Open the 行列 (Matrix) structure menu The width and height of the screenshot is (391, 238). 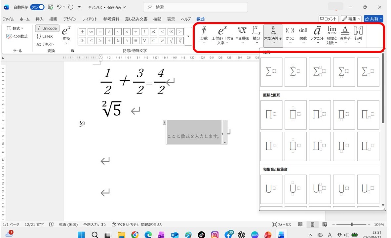358,35
